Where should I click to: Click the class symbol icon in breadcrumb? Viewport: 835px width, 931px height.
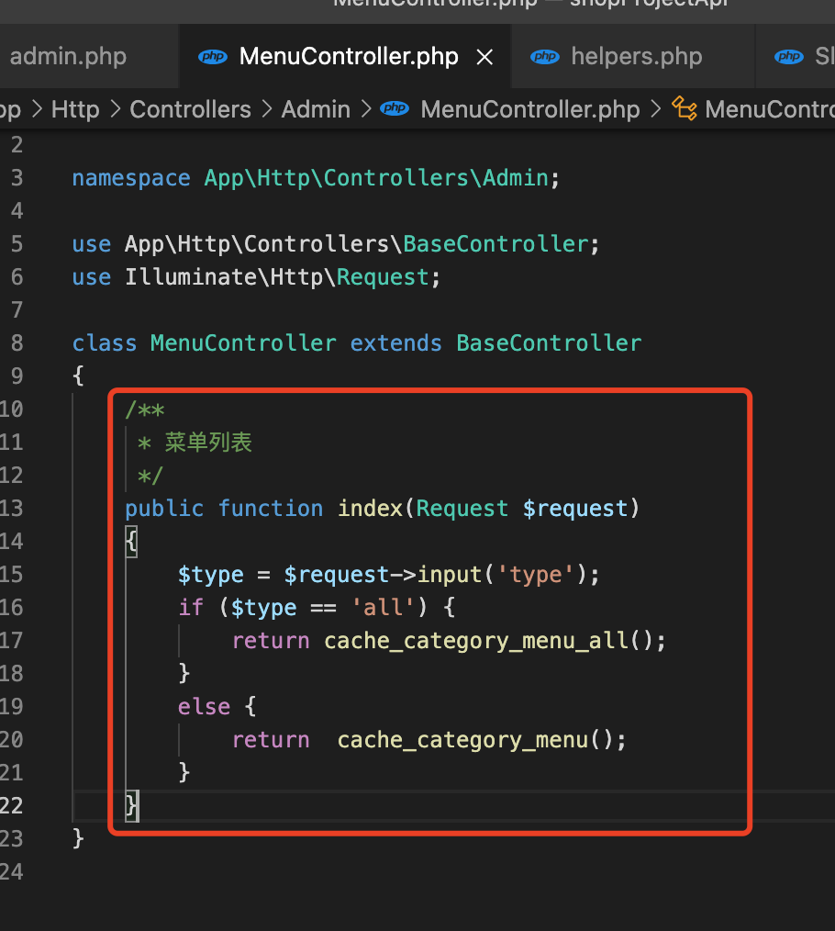(685, 108)
